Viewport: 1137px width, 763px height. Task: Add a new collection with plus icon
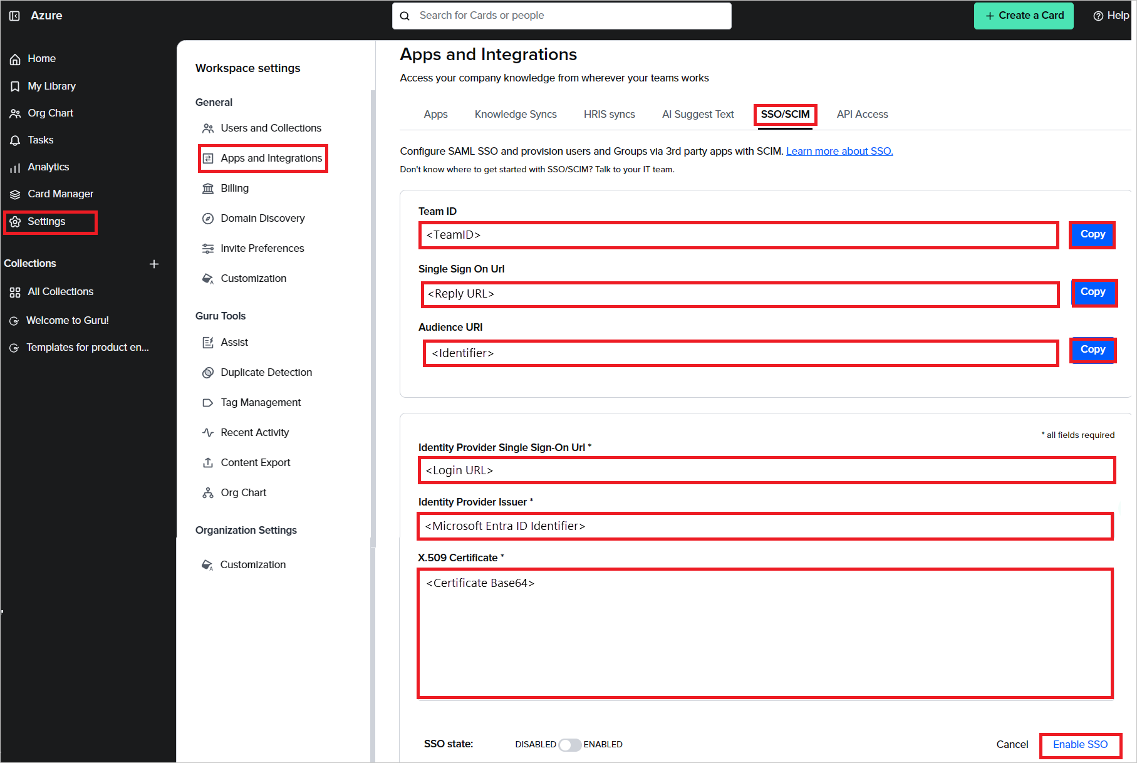[x=154, y=264]
